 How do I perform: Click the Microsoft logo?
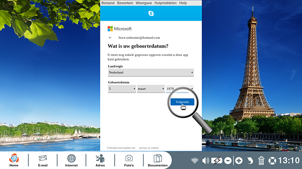pos(119,29)
